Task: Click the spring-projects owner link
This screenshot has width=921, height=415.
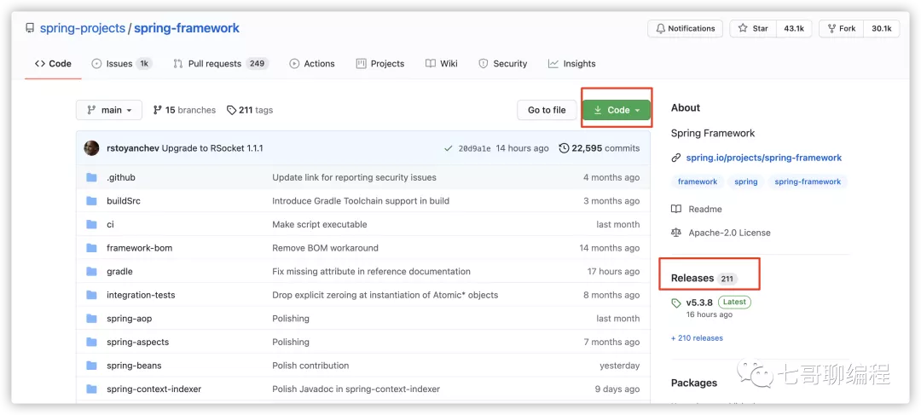Action: pyautogui.click(x=82, y=28)
